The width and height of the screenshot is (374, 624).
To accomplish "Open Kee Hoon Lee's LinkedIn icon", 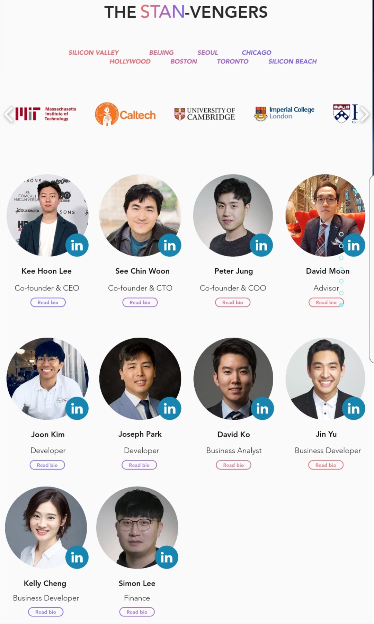I will (77, 245).
